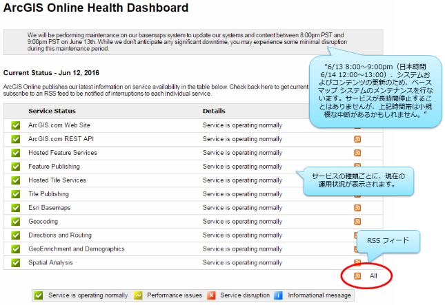Open the RSS feed for Hosted Feature Services

tap(357, 153)
